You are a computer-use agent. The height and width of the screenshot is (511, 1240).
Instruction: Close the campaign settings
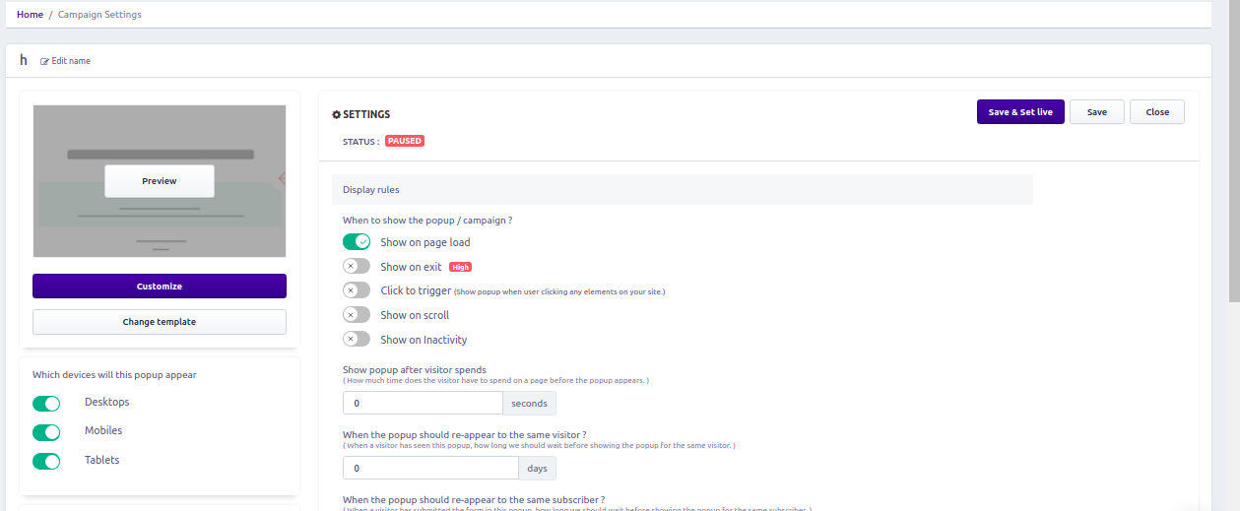(x=1157, y=112)
